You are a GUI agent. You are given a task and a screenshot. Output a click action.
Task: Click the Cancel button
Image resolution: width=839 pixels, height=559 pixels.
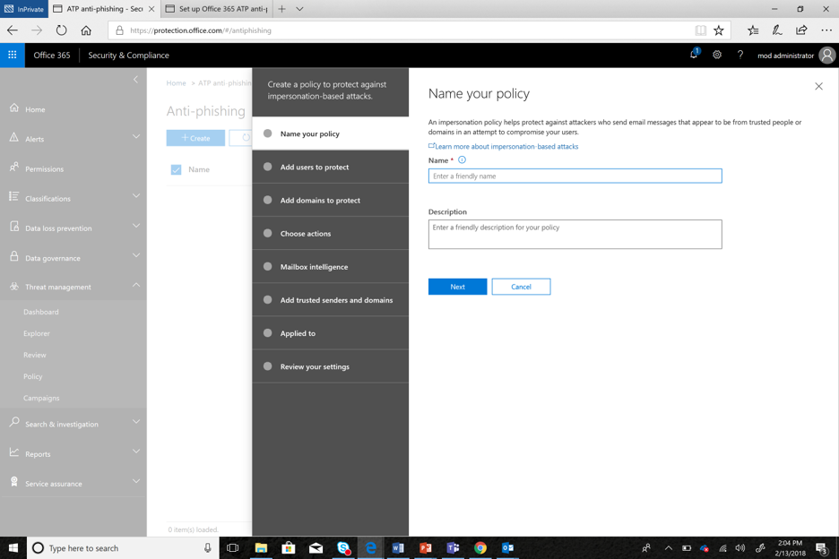click(521, 287)
